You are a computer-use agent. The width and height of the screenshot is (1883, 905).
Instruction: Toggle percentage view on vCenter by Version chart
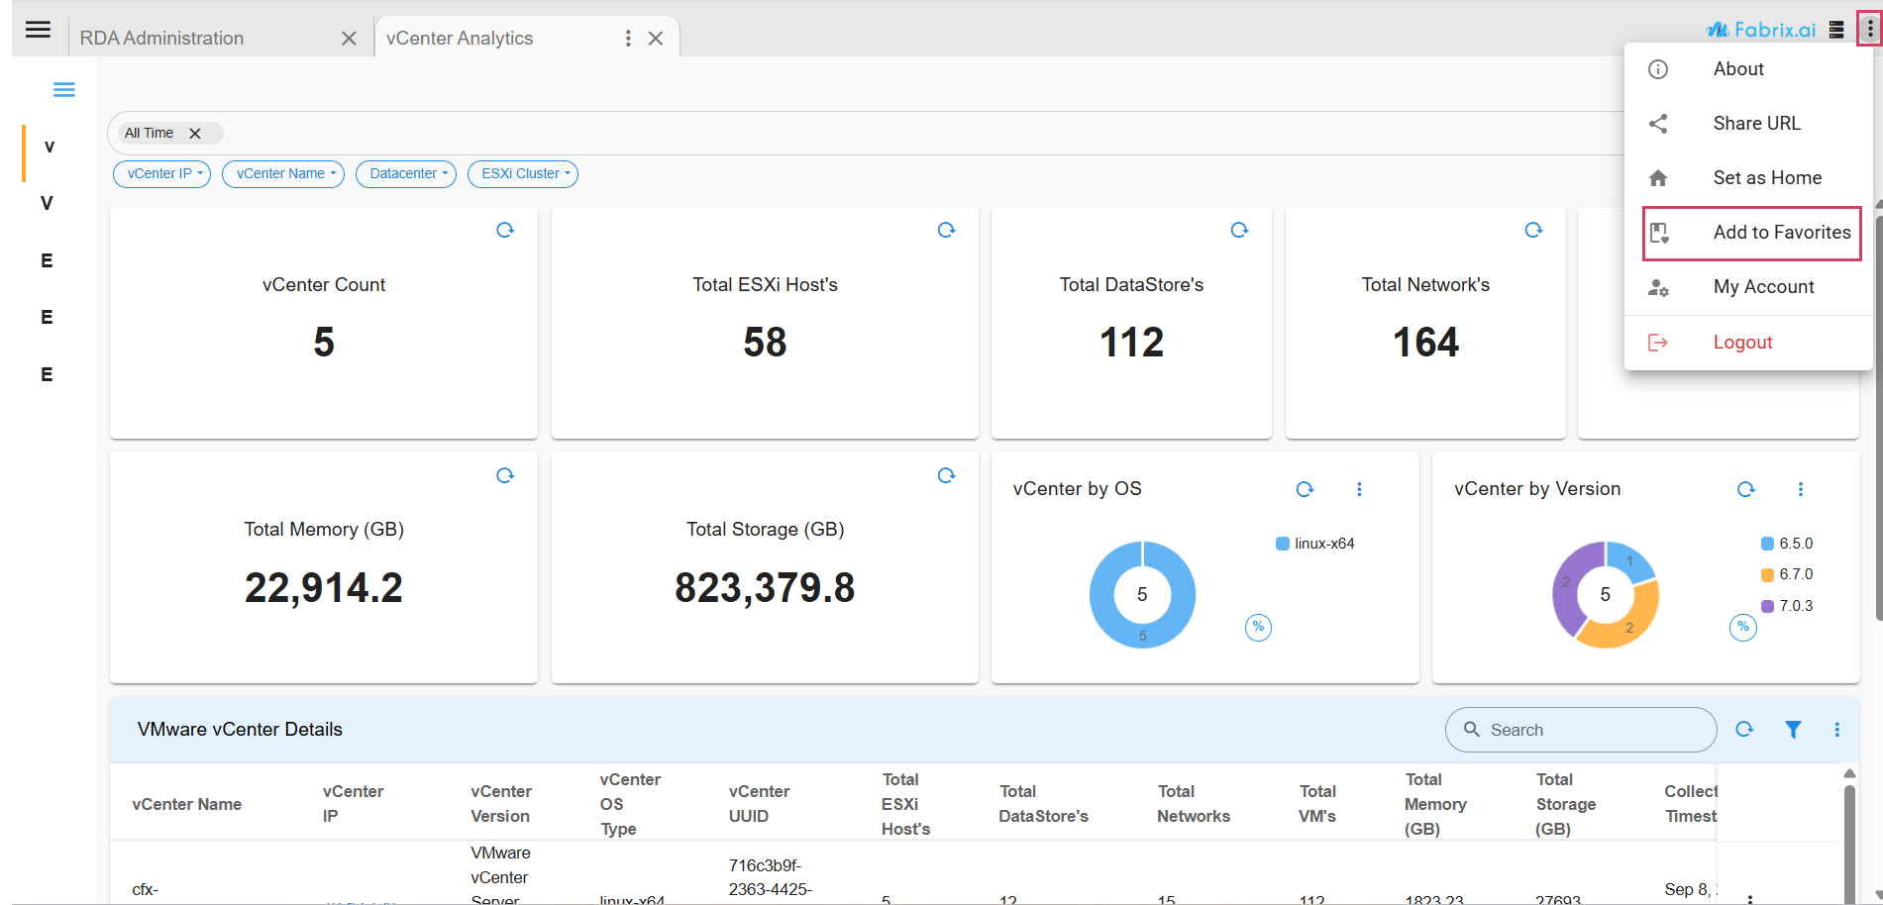tap(1742, 627)
